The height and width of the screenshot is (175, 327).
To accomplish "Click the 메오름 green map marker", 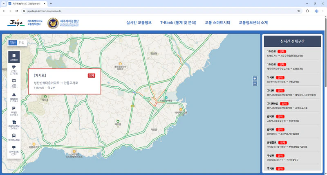I will point(118,121).
